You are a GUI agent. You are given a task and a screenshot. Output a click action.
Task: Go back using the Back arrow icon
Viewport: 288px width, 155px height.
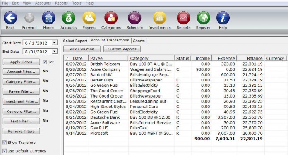coord(10,18)
